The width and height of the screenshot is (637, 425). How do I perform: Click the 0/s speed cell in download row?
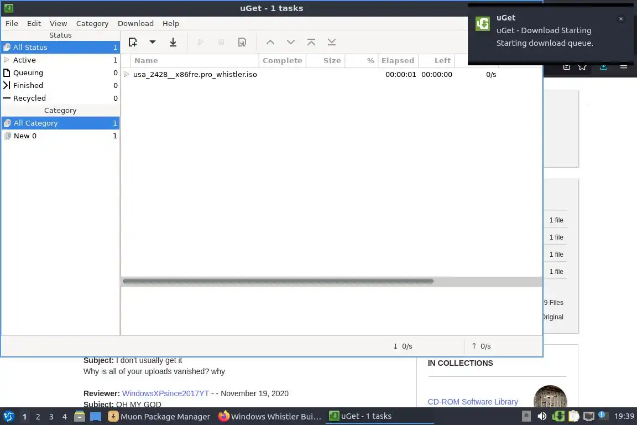491,74
